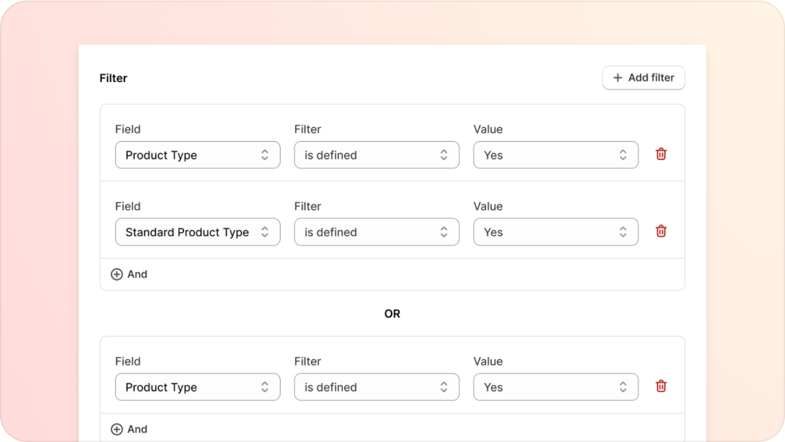Click plus-circle And icon in the top filter group
The width and height of the screenshot is (785, 442).
pyautogui.click(x=117, y=274)
